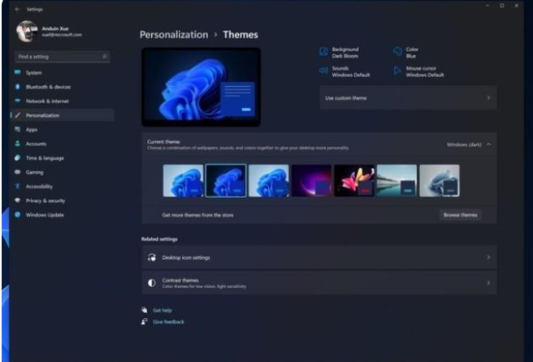
Task: Click the Anduin Xue account name
Action: (x=55, y=28)
